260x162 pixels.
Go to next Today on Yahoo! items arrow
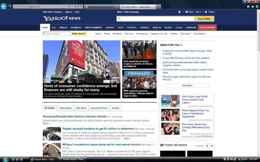coord(212,146)
